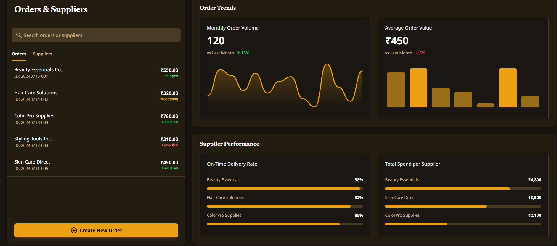The height and width of the screenshot is (246, 557).
Task: Click the Monthly Order Volume line chart
Action: click(285, 86)
